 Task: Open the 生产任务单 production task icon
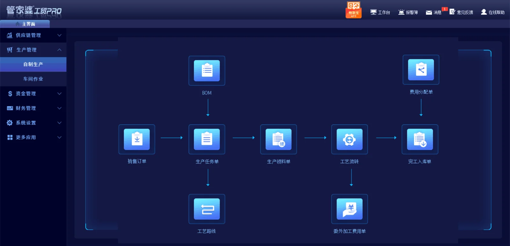207,139
